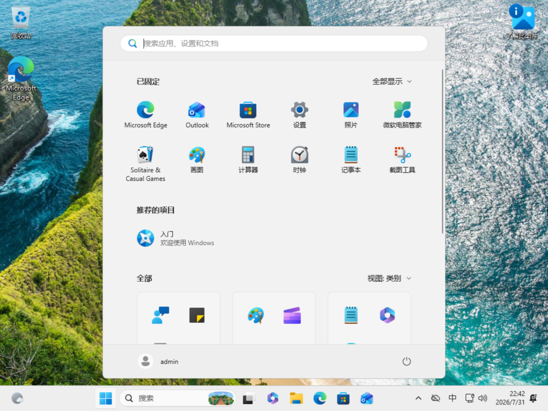This screenshot has width=548, height=411.
Task: Open network status tray icon
Action: (469, 398)
